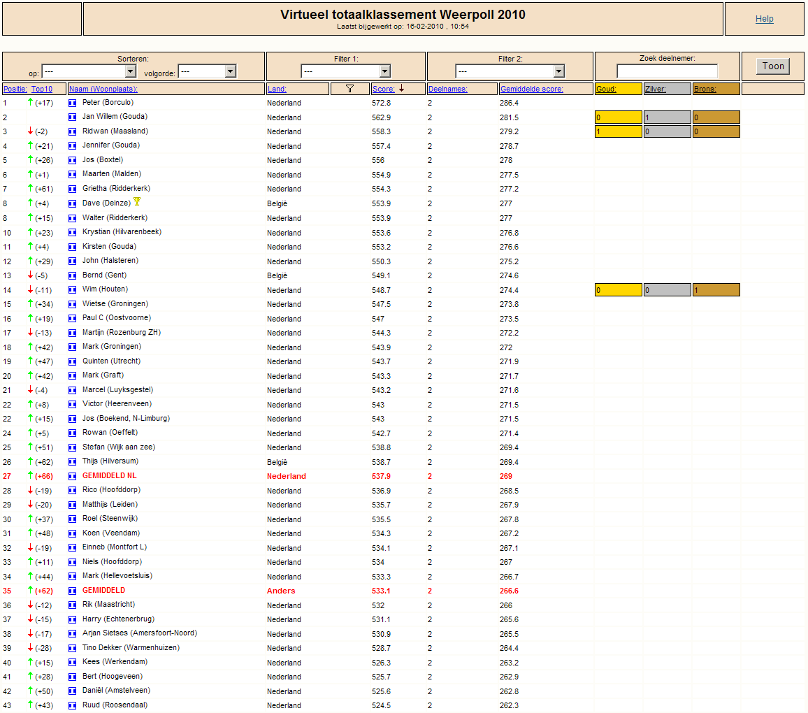This screenshot has height=713, width=808.
Task: Expand the Filter 1 dropdown
Action: click(x=346, y=71)
